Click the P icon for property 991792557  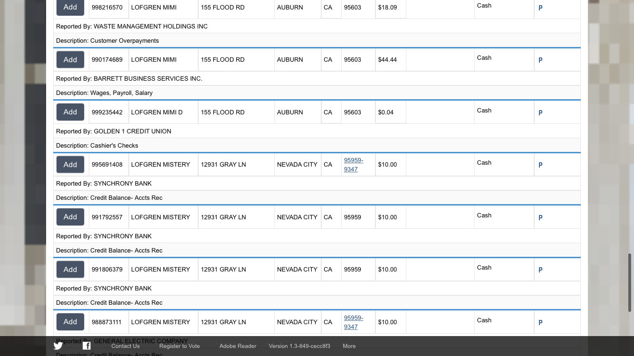click(540, 218)
